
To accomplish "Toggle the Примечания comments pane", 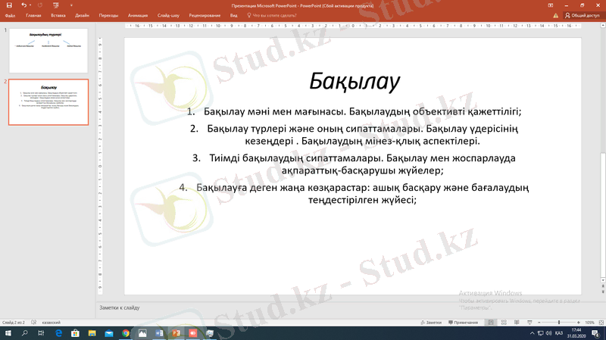I will click(x=464, y=323).
